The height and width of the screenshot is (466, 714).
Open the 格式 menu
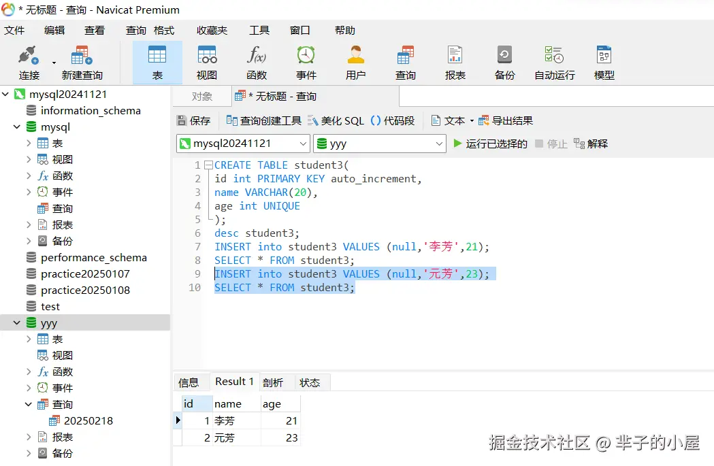click(164, 31)
